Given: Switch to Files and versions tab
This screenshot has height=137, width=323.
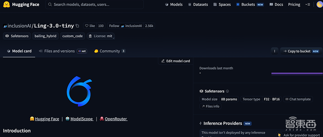Looking at the screenshot, I should click(63, 51).
